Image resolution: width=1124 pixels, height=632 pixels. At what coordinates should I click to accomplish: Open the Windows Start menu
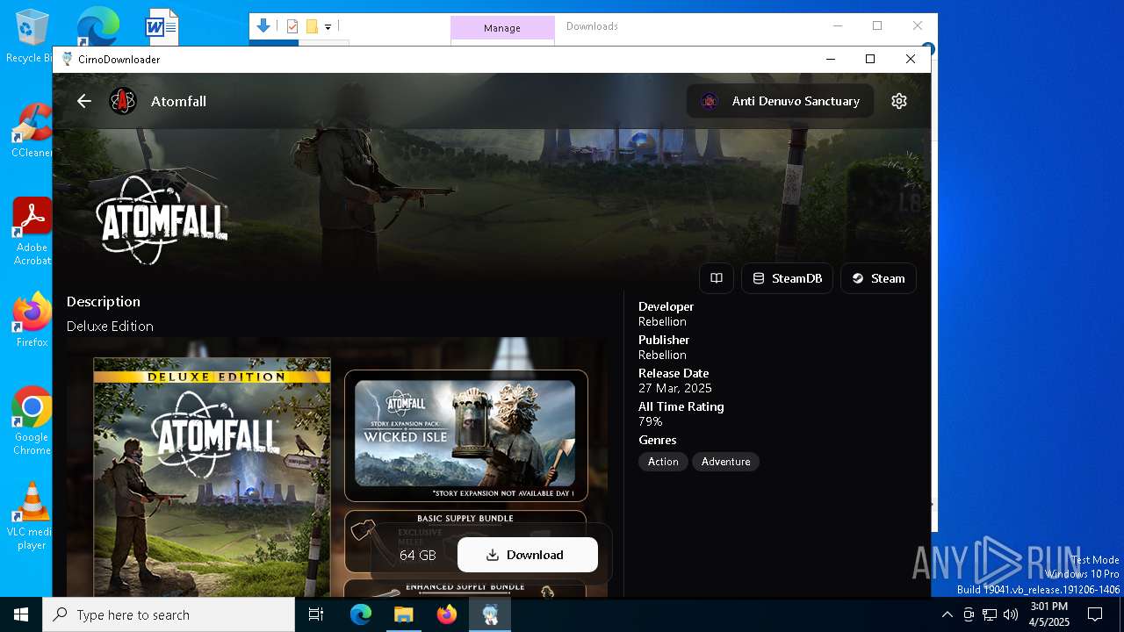pos(21,614)
